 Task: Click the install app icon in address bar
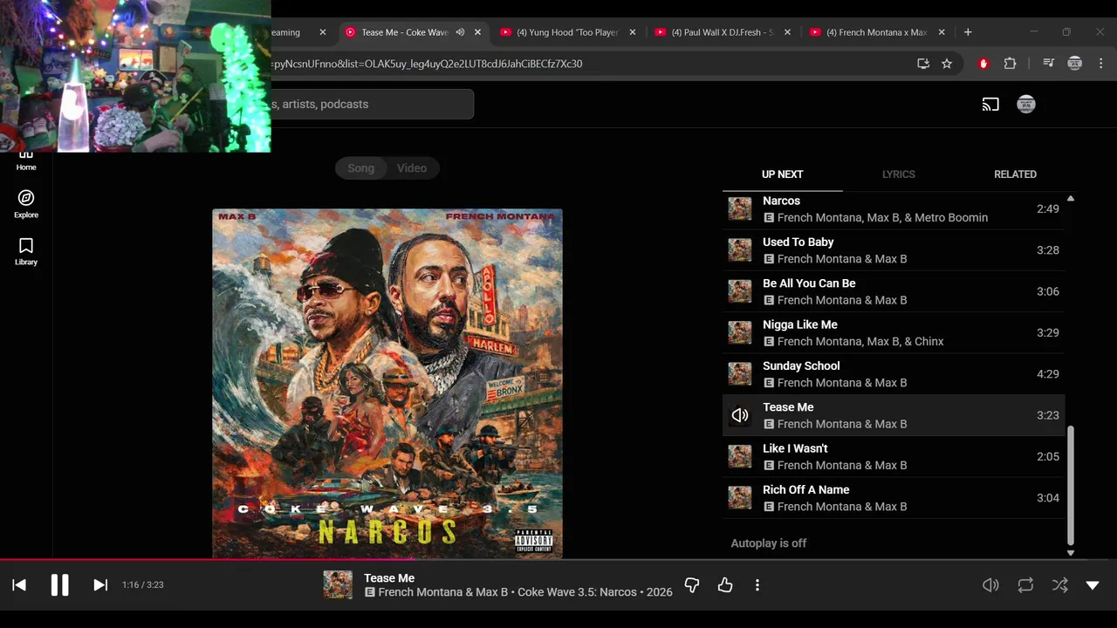pos(923,64)
